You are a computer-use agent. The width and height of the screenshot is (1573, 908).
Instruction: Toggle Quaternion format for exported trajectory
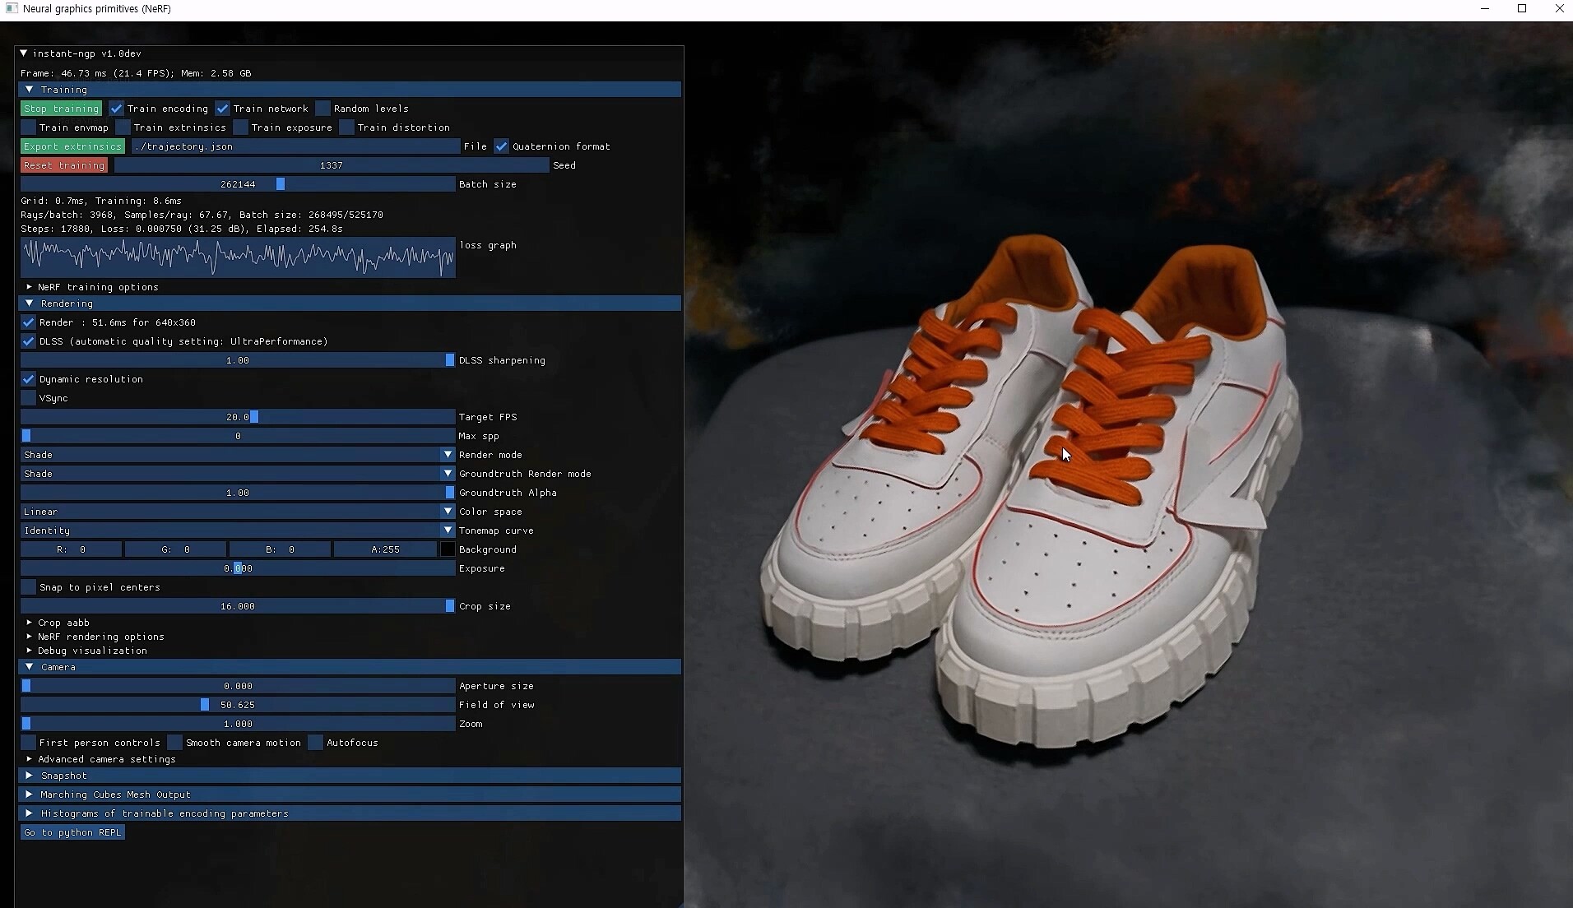coord(502,146)
